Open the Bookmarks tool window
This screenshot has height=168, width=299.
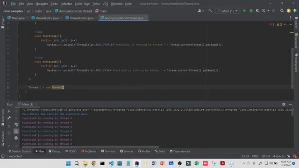[3, 118]
